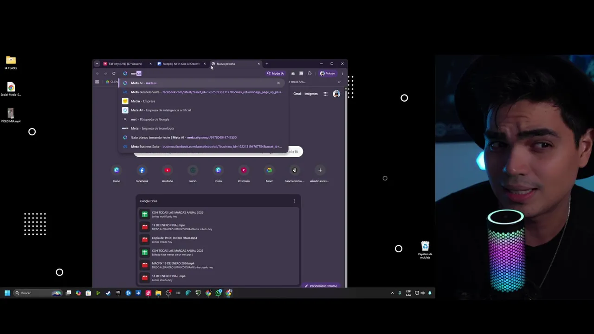594x334 pixels.
Task: Select Gato blanco tomando leche suggestion
Action: (x=203, y=137)
